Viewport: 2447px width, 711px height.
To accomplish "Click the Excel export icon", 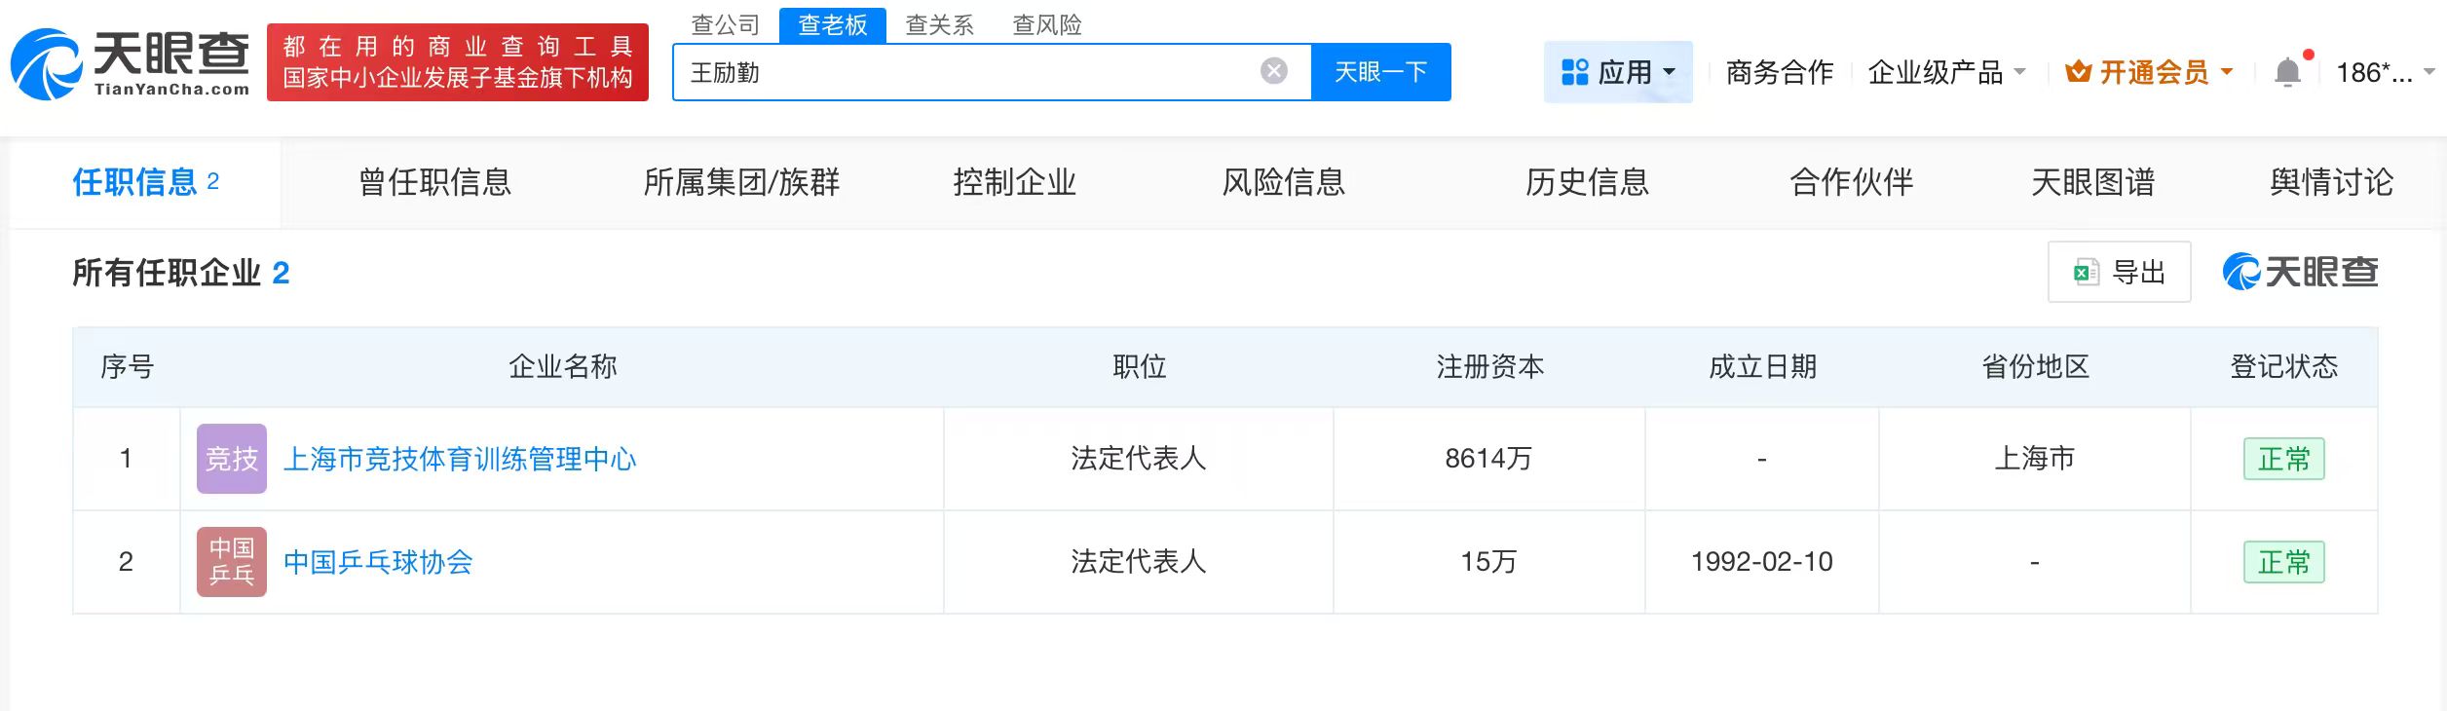I will coord(2086,273).
